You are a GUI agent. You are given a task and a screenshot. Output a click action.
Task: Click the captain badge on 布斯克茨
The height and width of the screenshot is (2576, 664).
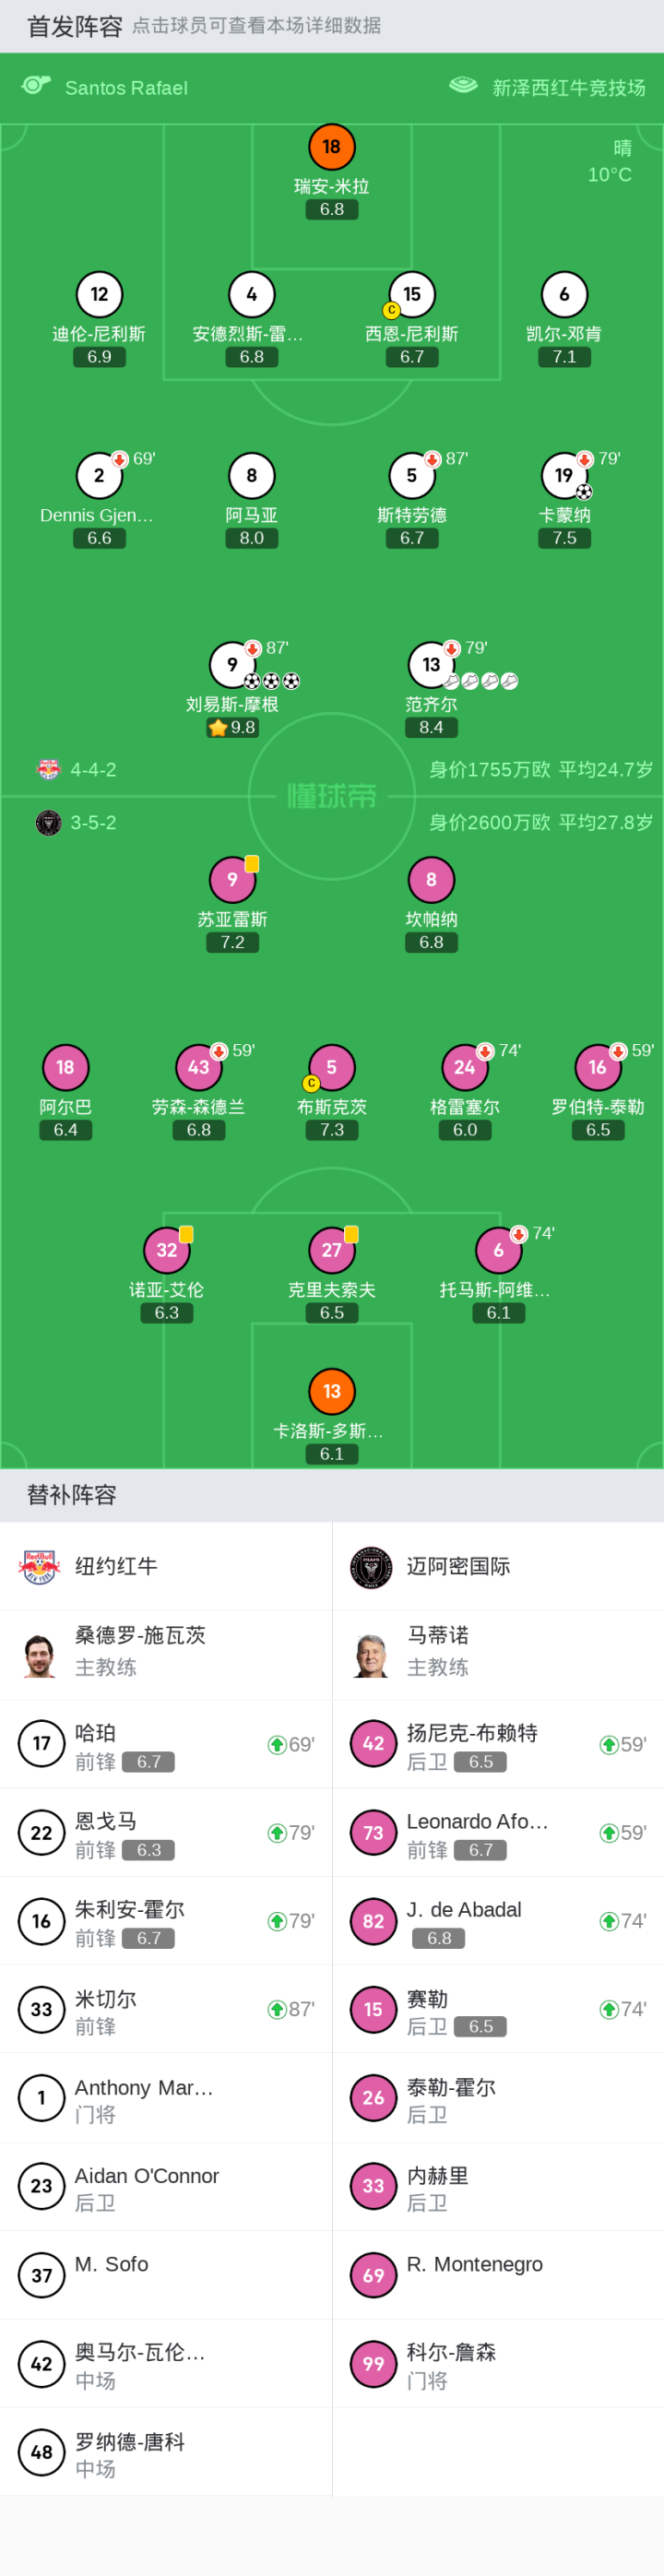(x=310, y=1085)
